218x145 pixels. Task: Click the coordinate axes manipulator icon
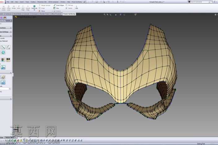click(x=3, y=67)
